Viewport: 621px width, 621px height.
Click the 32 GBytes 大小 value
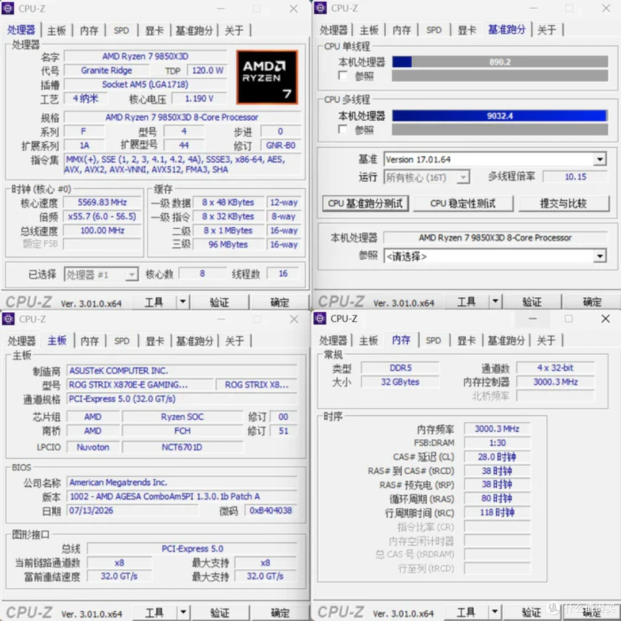400,382
